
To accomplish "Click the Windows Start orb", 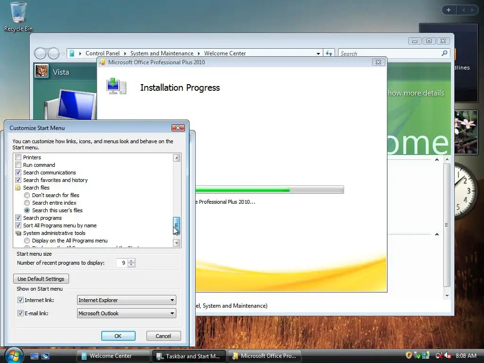I will click(x=14, y=356).
